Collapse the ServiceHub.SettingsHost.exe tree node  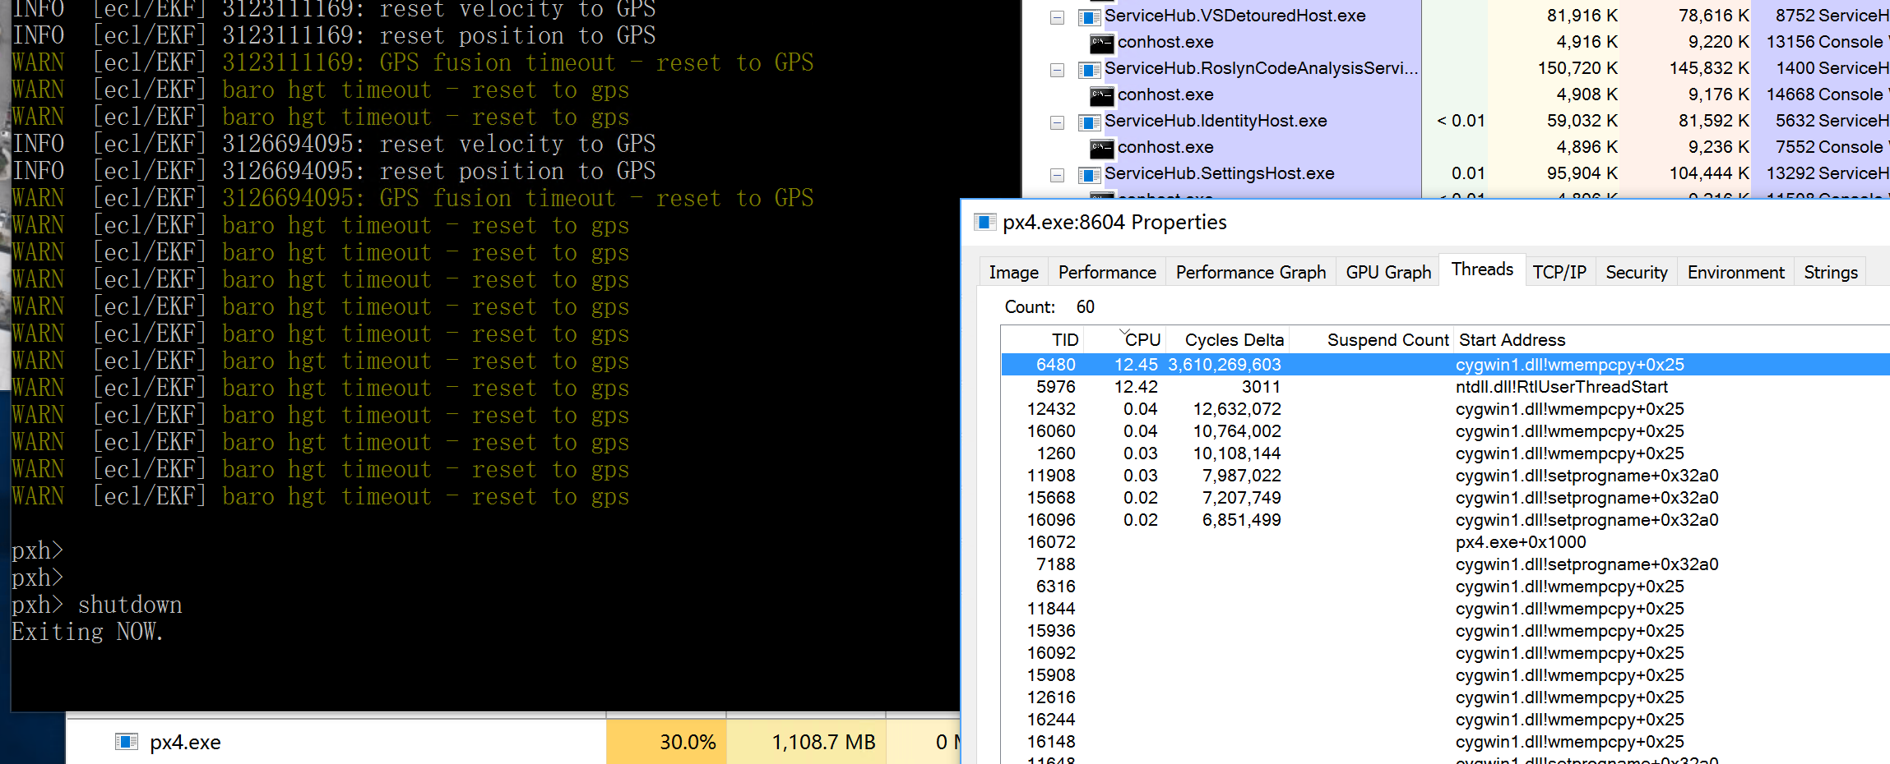pyautogui.click(x=1058, y=175)
